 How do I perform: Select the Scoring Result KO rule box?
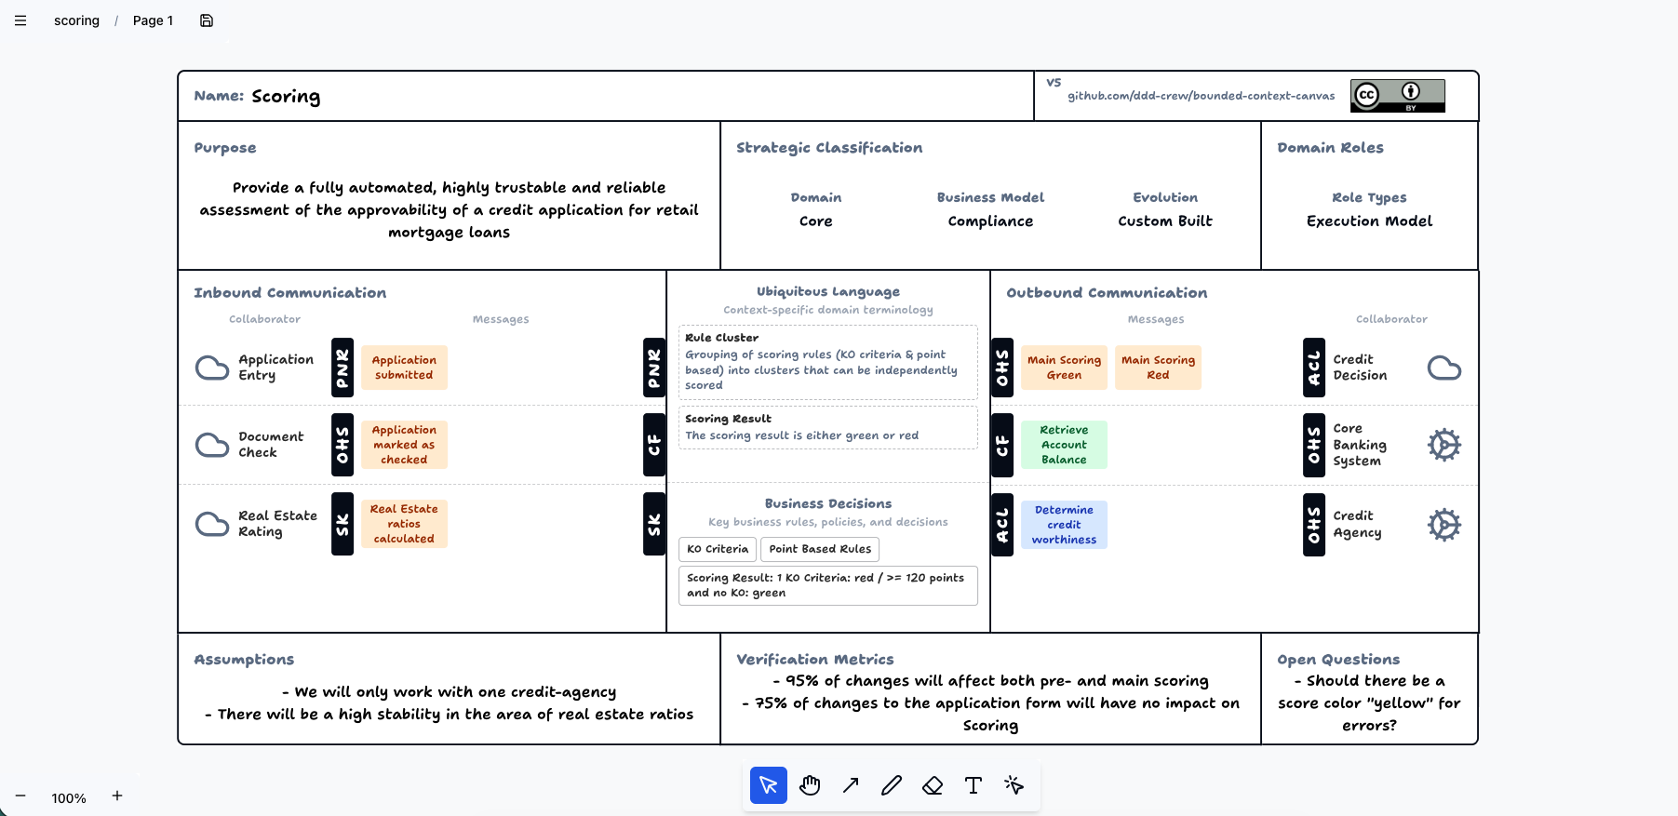pos(828,585)
